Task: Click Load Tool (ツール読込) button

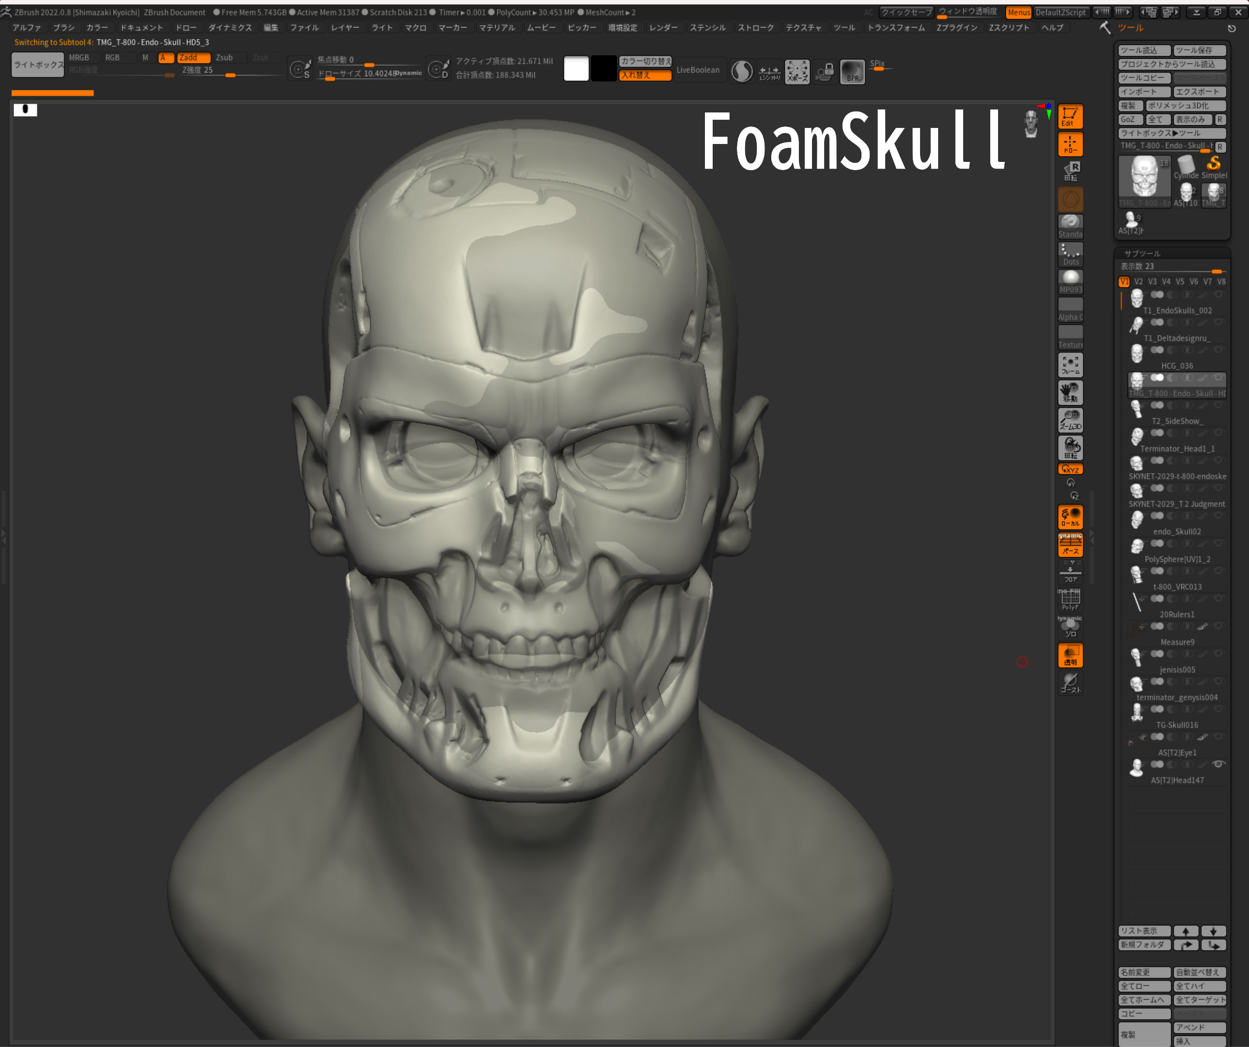Action: (1144, 50)
